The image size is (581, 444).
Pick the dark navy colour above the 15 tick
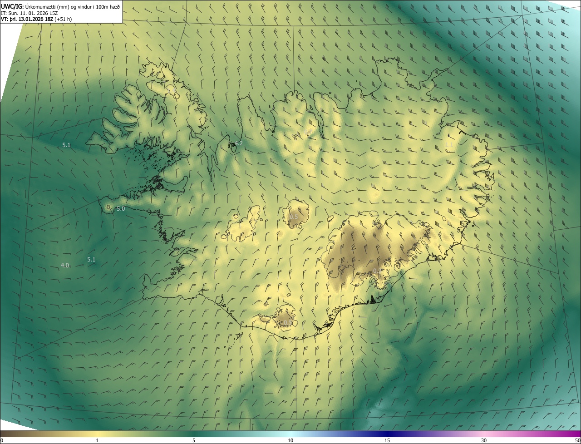click(387, 434)
